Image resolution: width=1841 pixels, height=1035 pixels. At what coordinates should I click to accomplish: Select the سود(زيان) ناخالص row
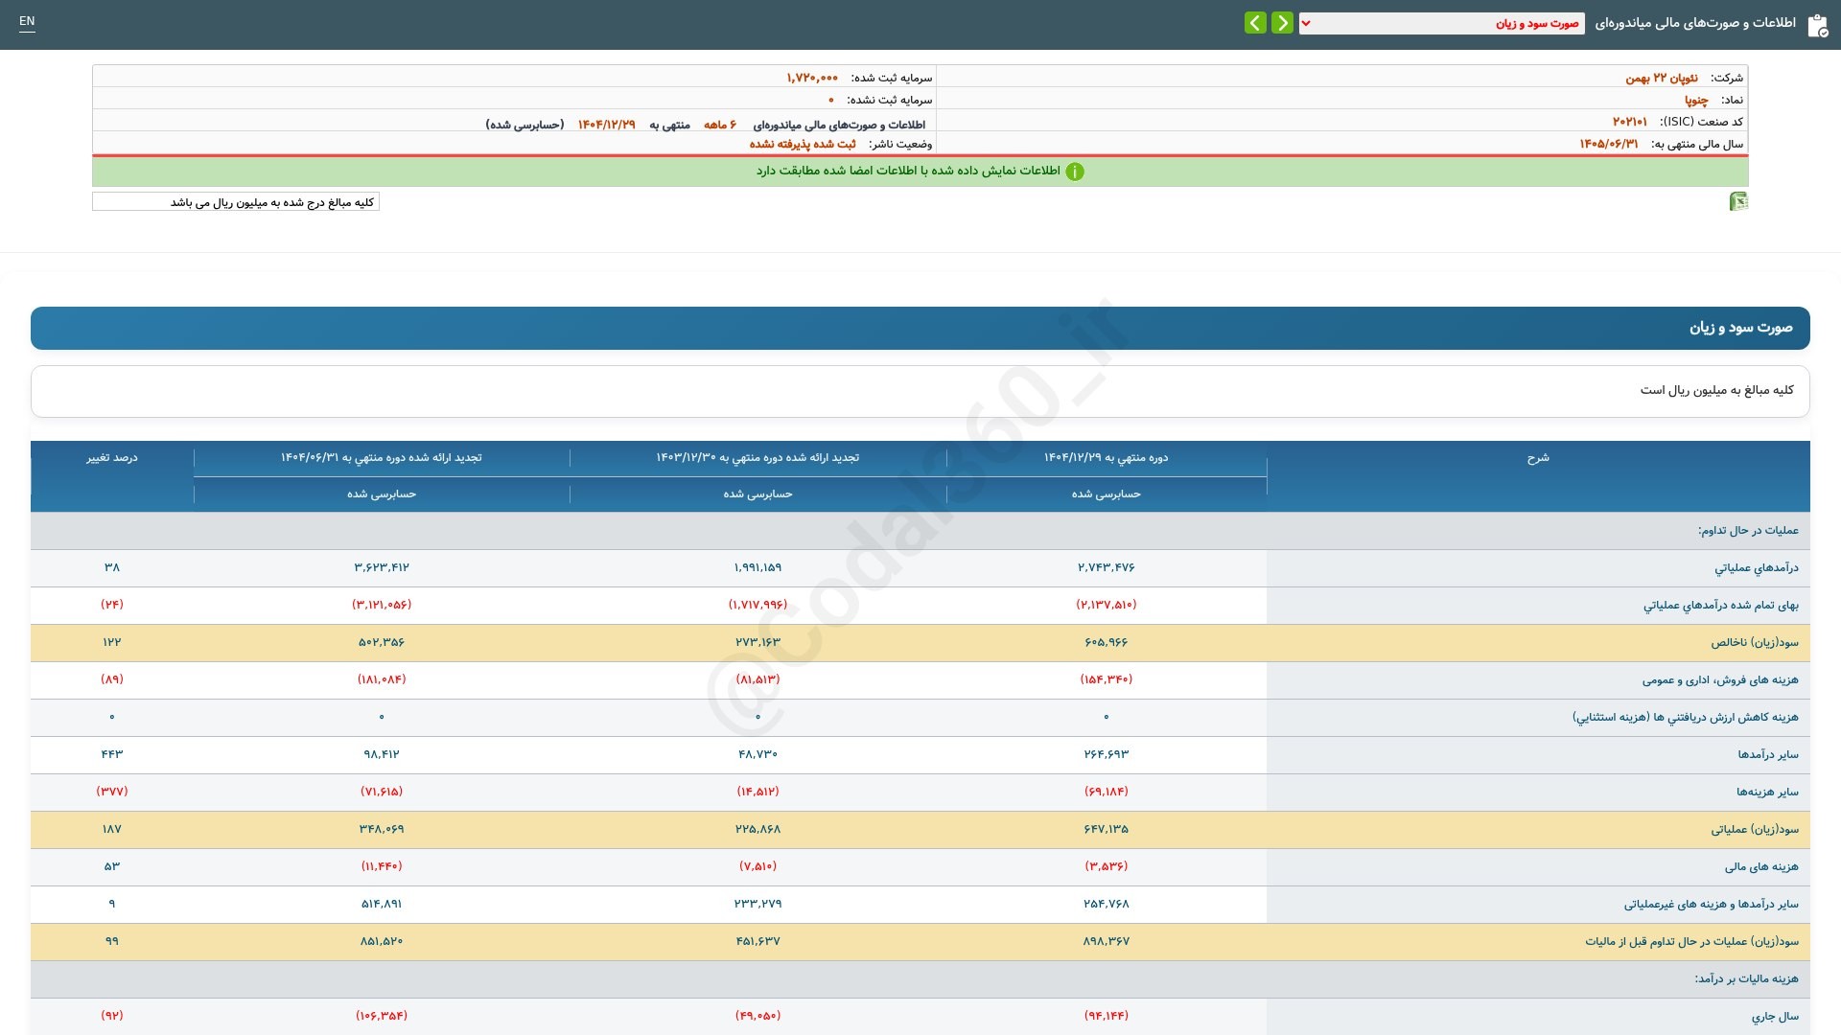coord(920,643)
